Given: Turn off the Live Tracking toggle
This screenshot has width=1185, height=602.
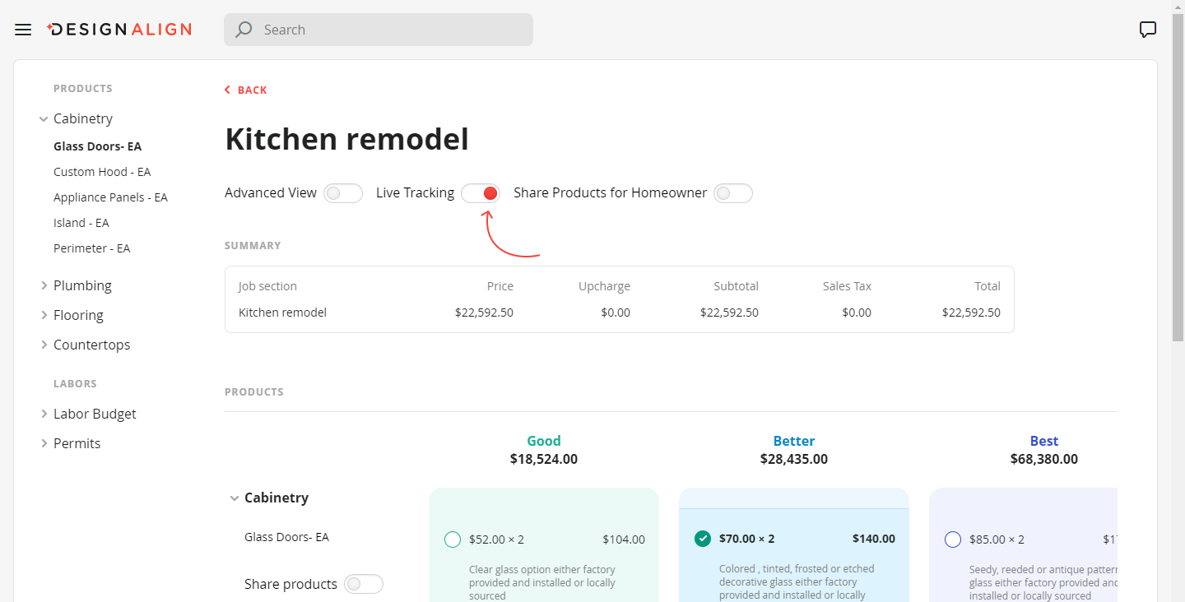Looking at the screenshot, I should pos(481,193).
